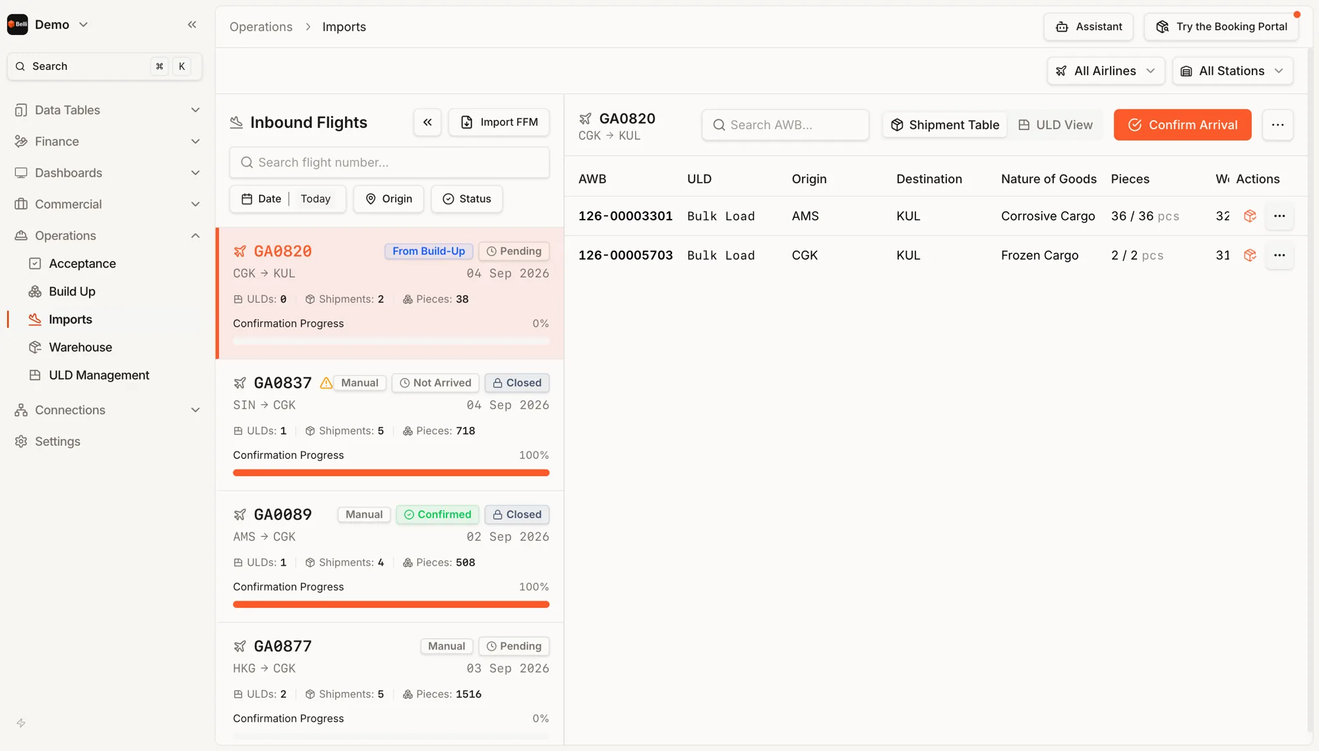Expand the Finance section

coord(107,141)
